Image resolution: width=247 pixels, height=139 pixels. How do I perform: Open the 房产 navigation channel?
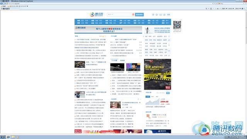[x=121, y=23]
